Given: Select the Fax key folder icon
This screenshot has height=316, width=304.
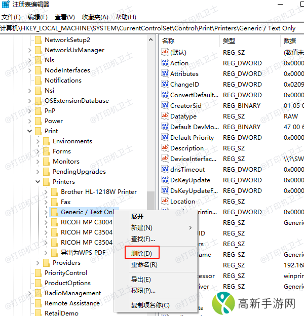Looking at the screenshot, I should (x=54, y=202).
